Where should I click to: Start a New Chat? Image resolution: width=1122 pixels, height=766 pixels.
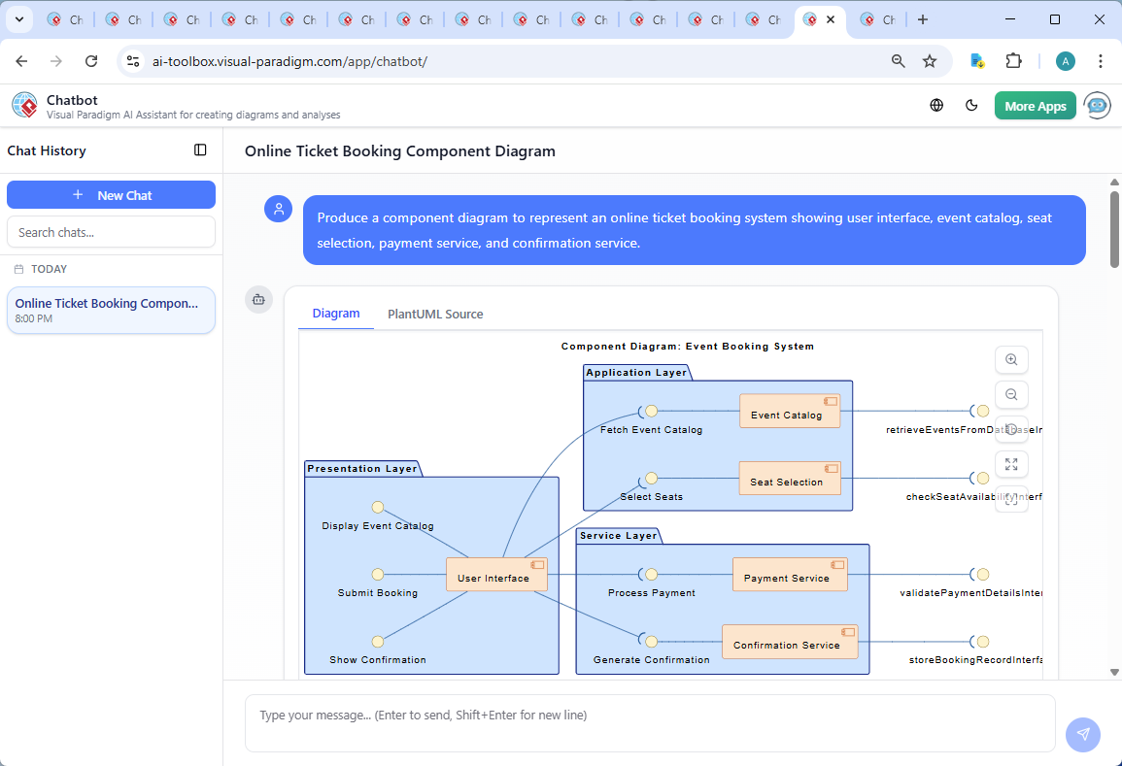pyautogui.click(x=111, y=194)
